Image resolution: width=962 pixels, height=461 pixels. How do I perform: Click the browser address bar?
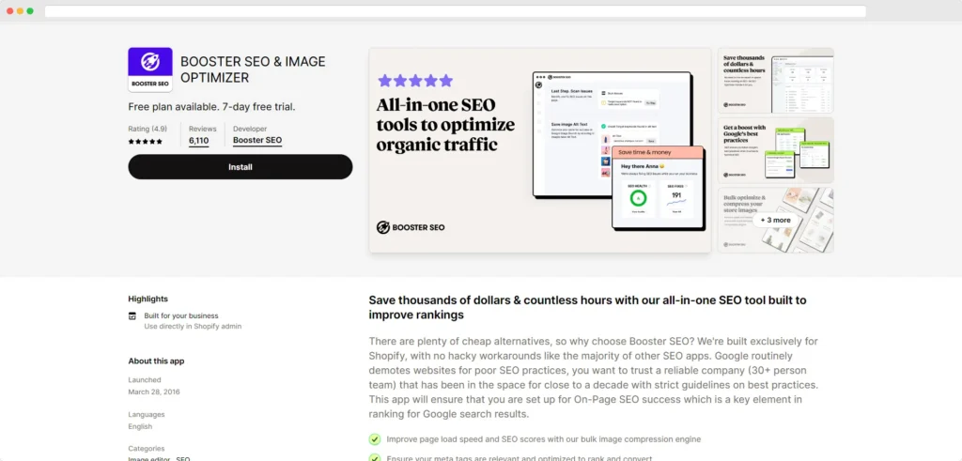456,11
